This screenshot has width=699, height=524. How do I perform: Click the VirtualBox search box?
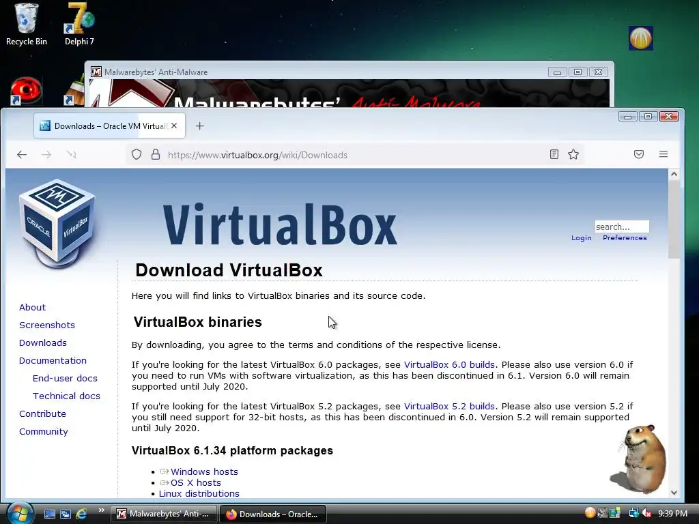tap(621, 227)
